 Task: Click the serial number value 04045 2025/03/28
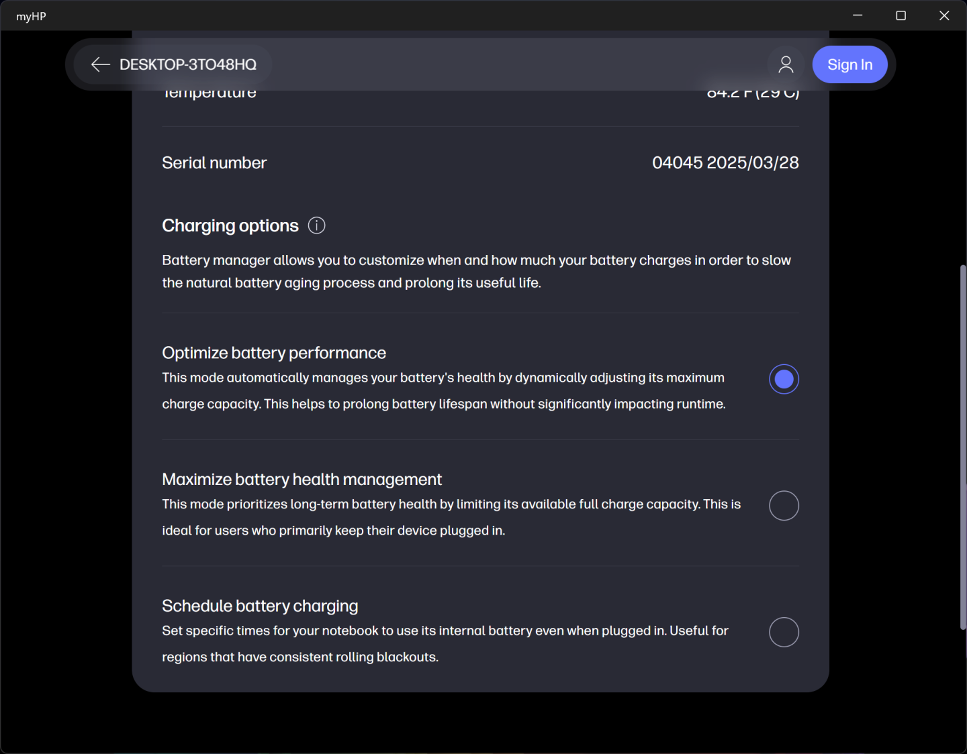725,163
